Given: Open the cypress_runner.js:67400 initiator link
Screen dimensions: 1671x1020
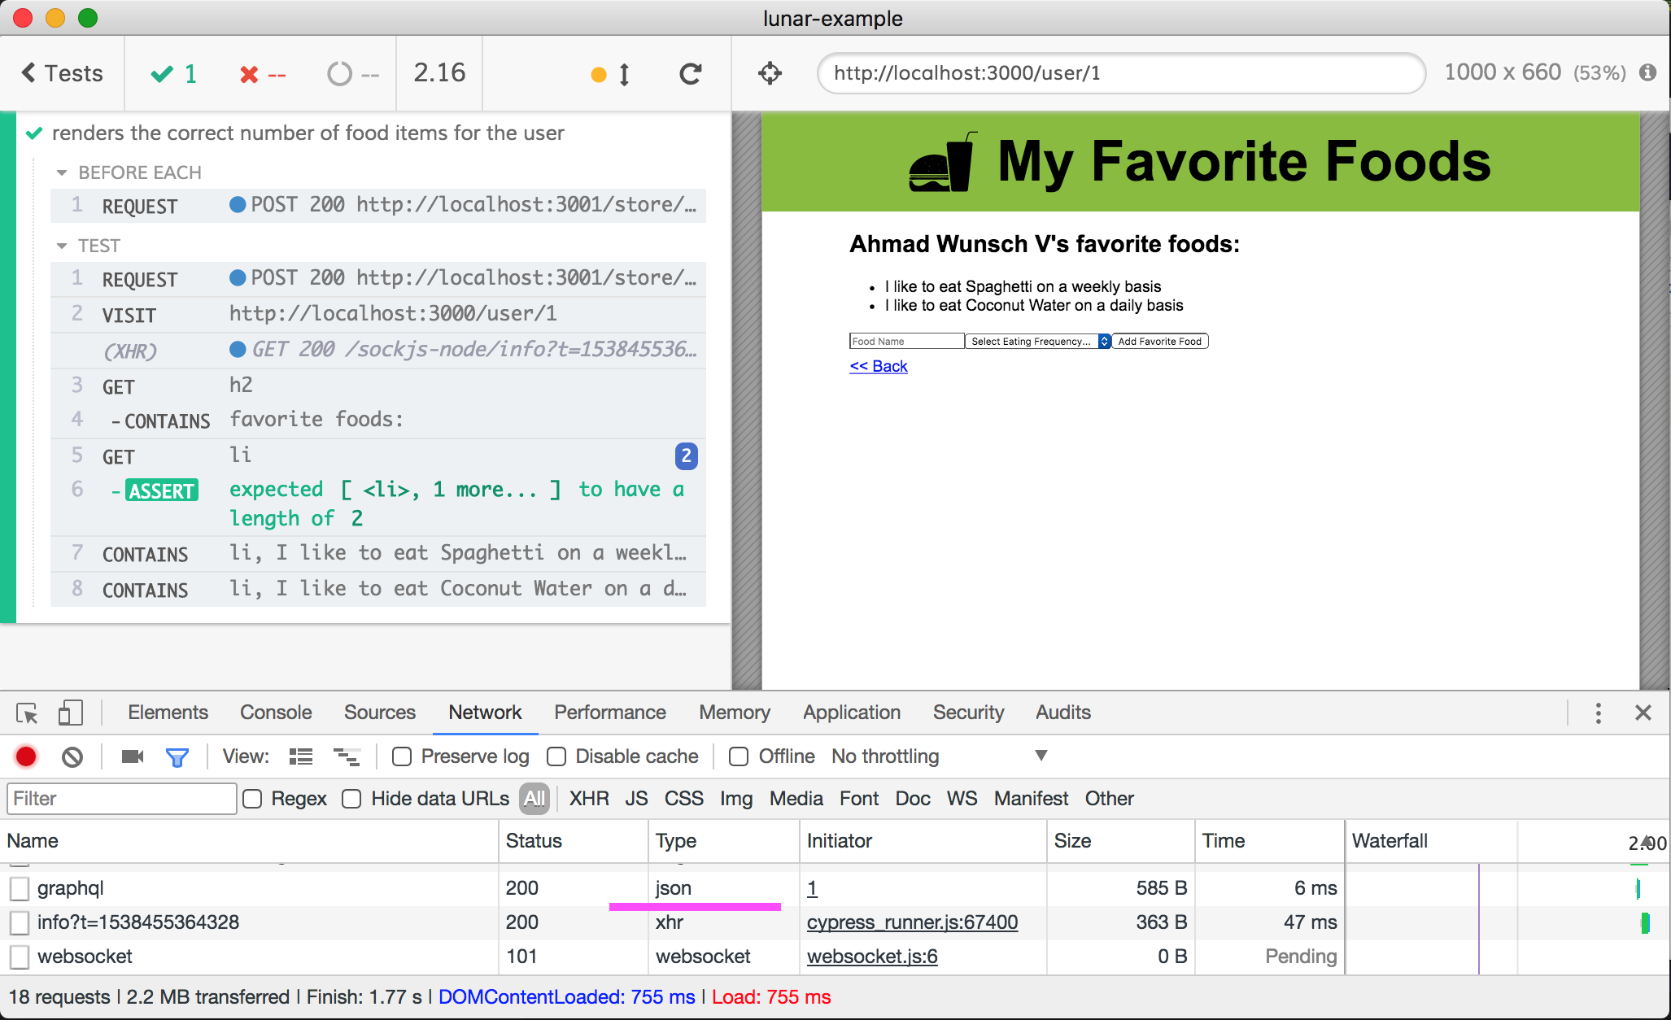Looking at the screenshot, I should 912,922.
